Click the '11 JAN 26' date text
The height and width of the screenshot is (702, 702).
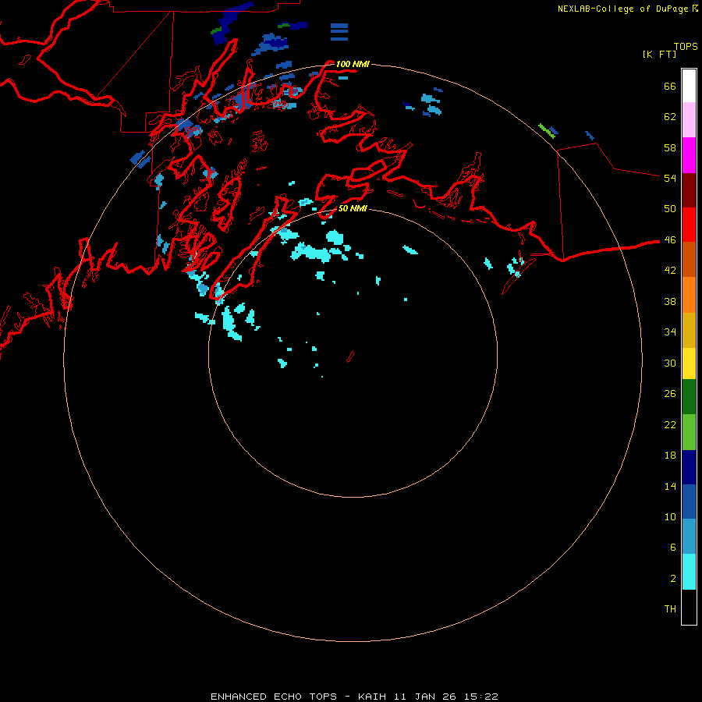tap(424, 697)
